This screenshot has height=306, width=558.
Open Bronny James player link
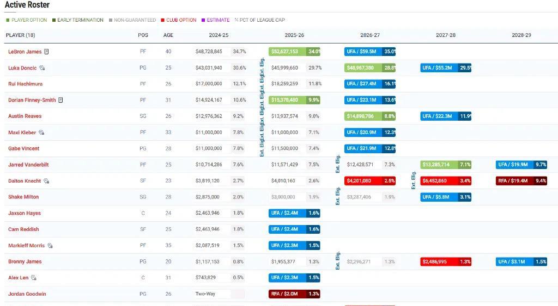click(x=25, y=261)
